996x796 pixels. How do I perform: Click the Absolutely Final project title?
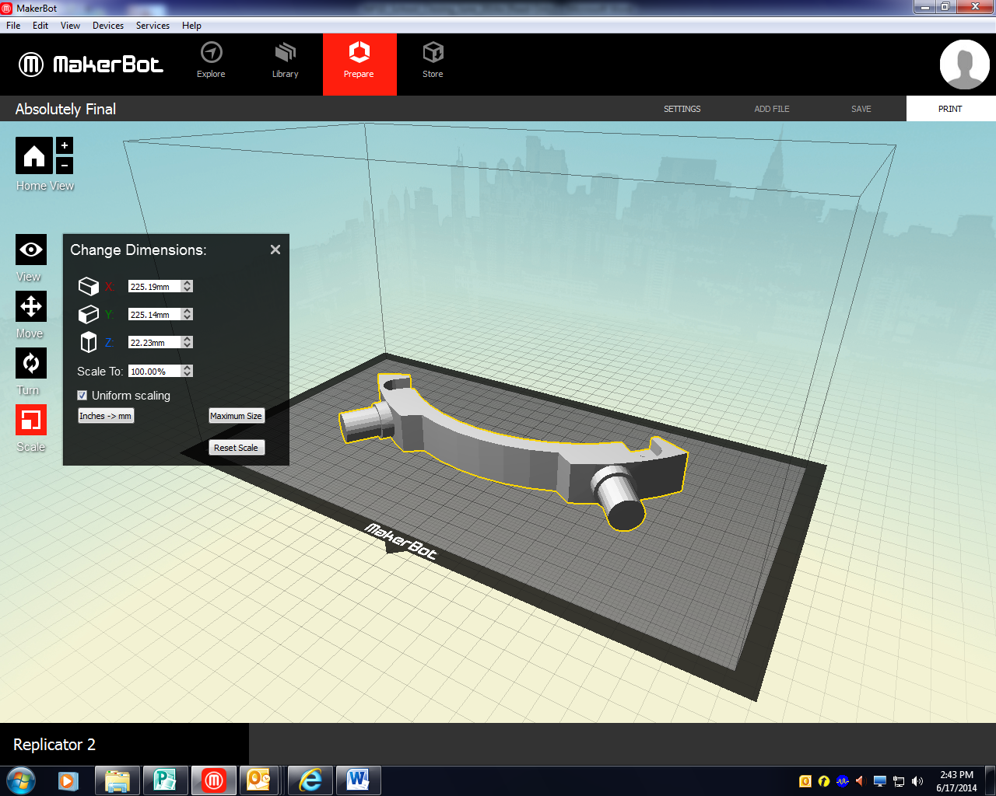click(x=65, y=109)
